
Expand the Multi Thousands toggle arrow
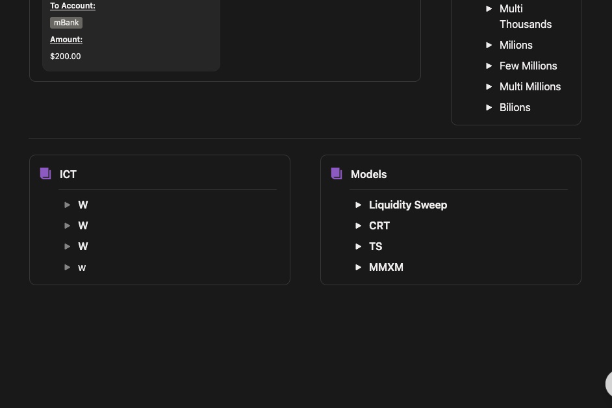489,8
